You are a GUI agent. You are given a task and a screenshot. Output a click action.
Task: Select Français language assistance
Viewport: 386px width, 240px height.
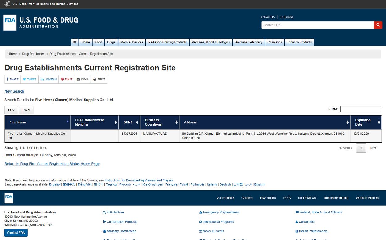pyautogui.click(x=171, y=184)
